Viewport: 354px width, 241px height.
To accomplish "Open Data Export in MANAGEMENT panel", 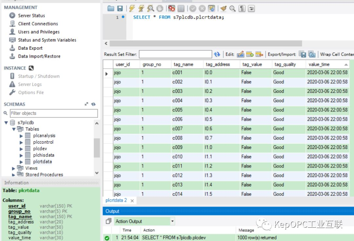I will (29, 48).
